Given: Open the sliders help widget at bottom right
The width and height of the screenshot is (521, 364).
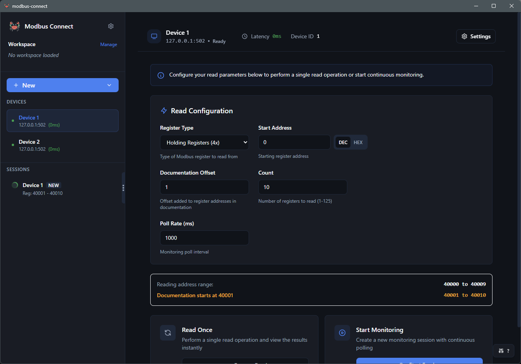Looking at the screenshot, I should pyautogui.click(x=503, y=351).
